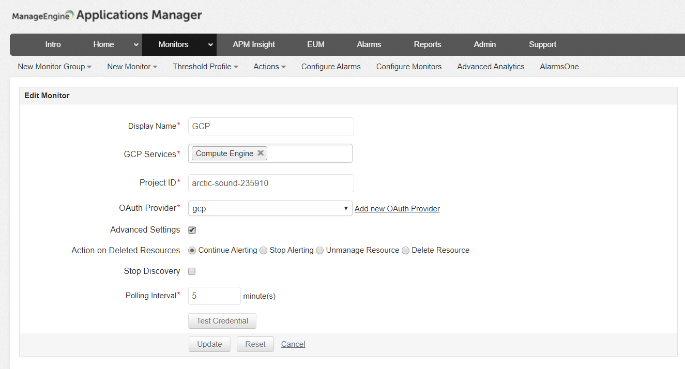Click the Cancel link
The height and width of the screenshot is (369, 685).
pos(293,344)
